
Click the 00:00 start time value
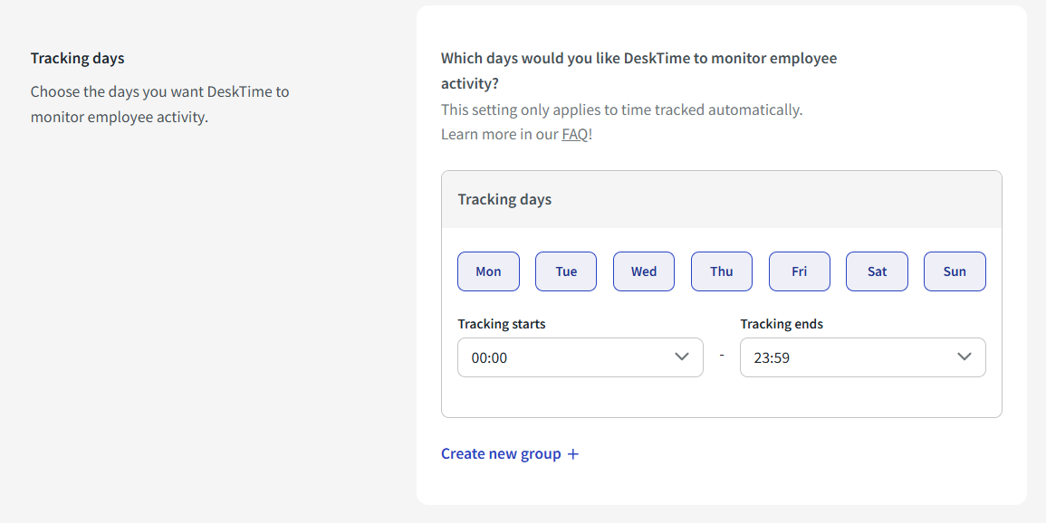click(x=489, y=357)
